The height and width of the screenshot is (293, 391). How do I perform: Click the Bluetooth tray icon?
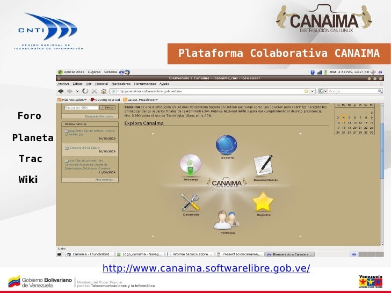pos(313,72)
